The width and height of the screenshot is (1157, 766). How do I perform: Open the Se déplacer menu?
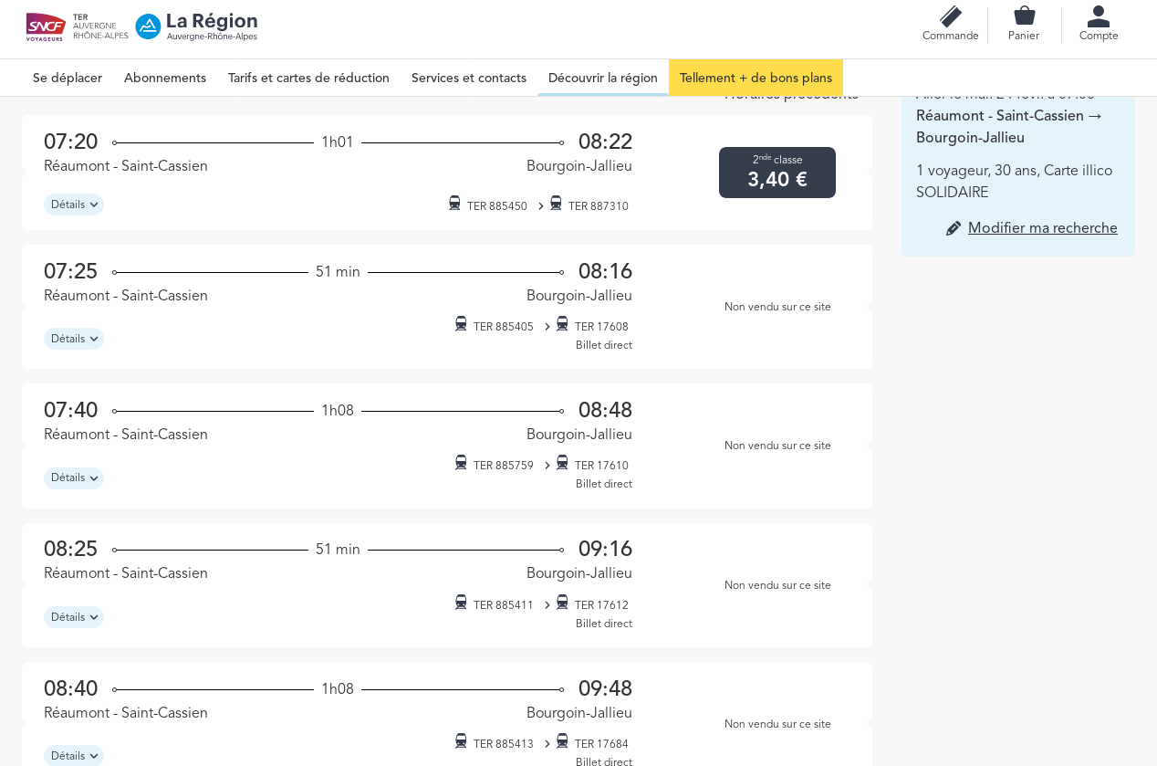[68, 79]
